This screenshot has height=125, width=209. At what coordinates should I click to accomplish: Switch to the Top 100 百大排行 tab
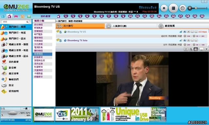(x=80, y=26)
